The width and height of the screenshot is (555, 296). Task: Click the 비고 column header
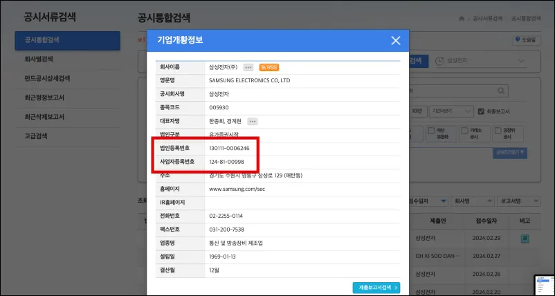tap(525, 221)
